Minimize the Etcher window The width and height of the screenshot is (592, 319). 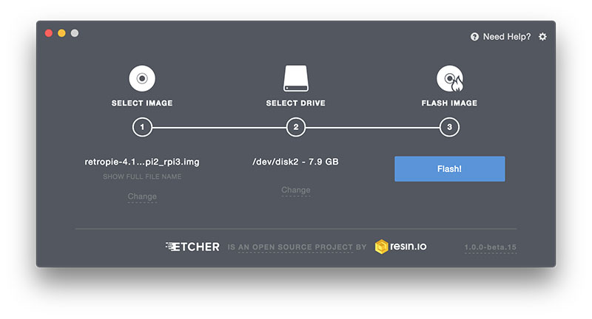point(61,33)
